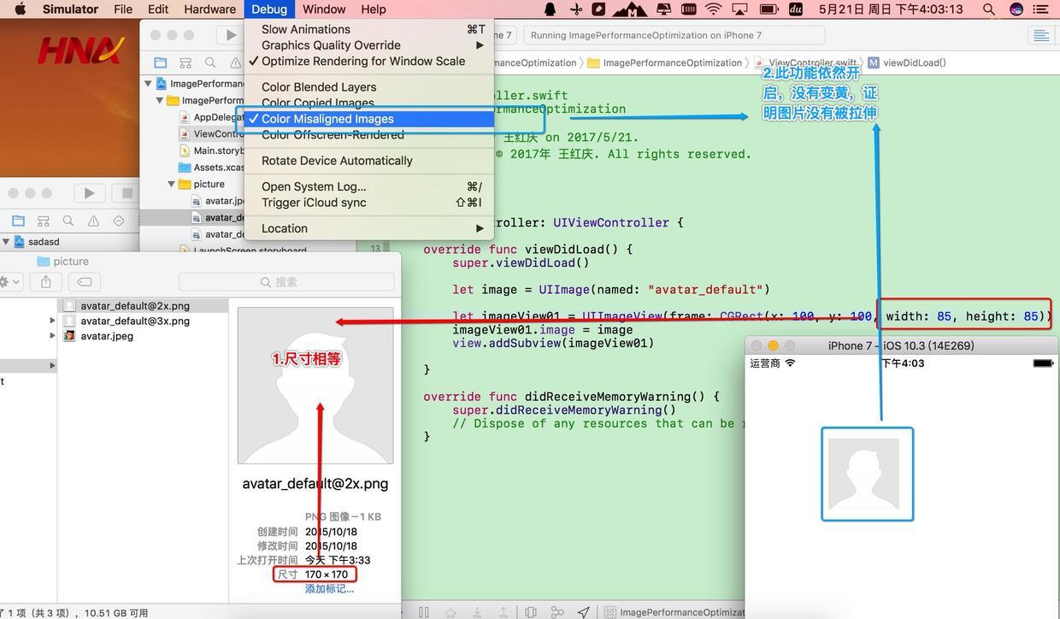Open the Help menu

[x=374, y=9]
